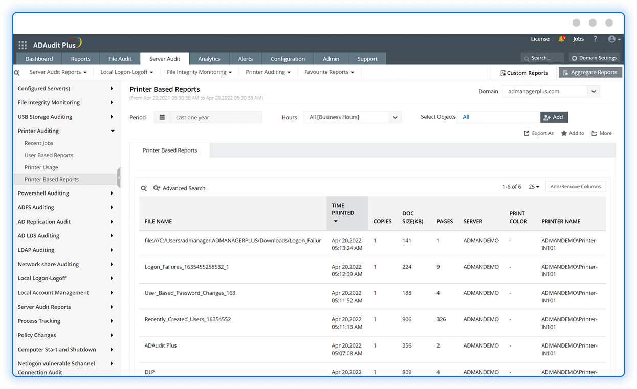Screen dimensions: 637x389
Task: Open the Domain dropdown arrow
Action: pos(593,92)
